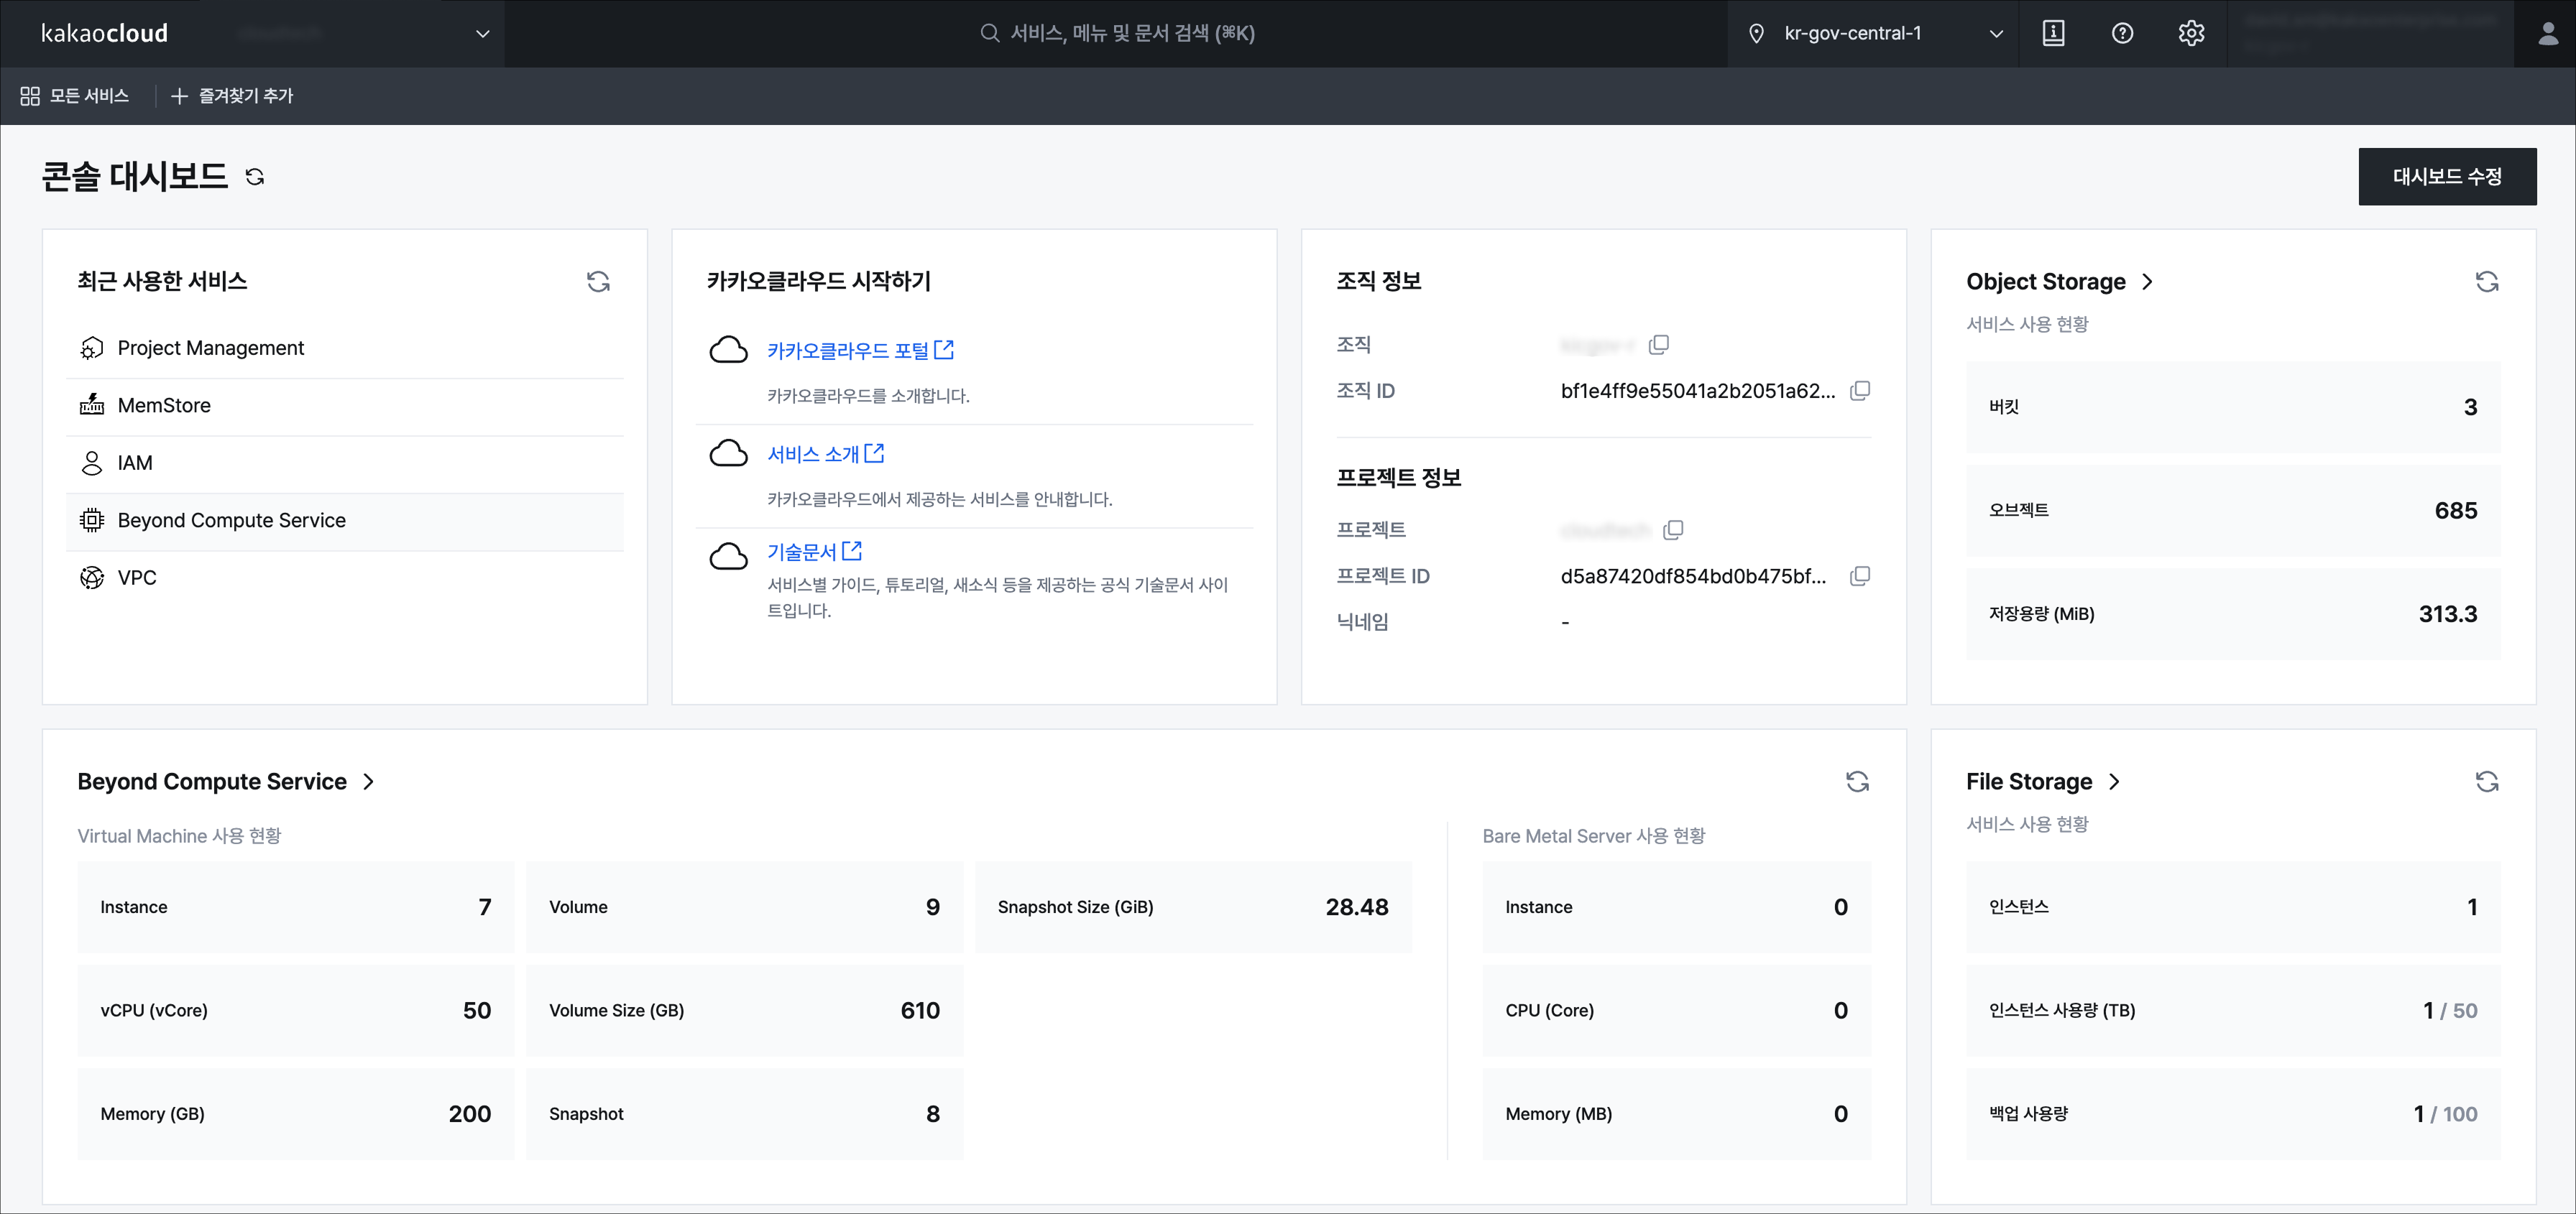This screenshot has height=1214, width=2576.
Task: Open the Beyond Compute Service card title
Action: tap(212, 782)
